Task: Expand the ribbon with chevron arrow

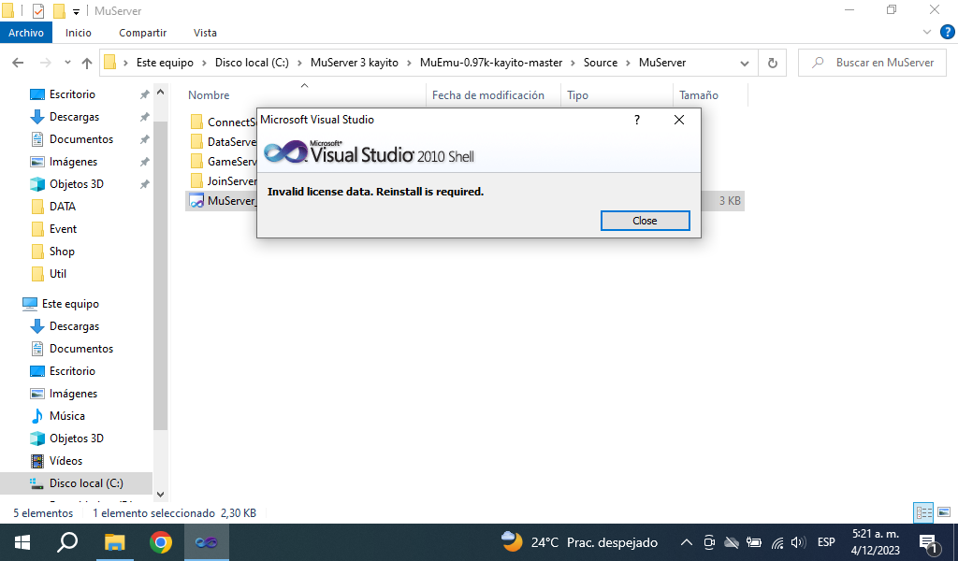Action: 927,32
